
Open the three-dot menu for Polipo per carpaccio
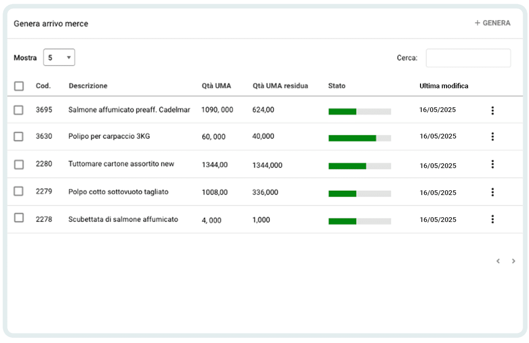coord(492,136)
